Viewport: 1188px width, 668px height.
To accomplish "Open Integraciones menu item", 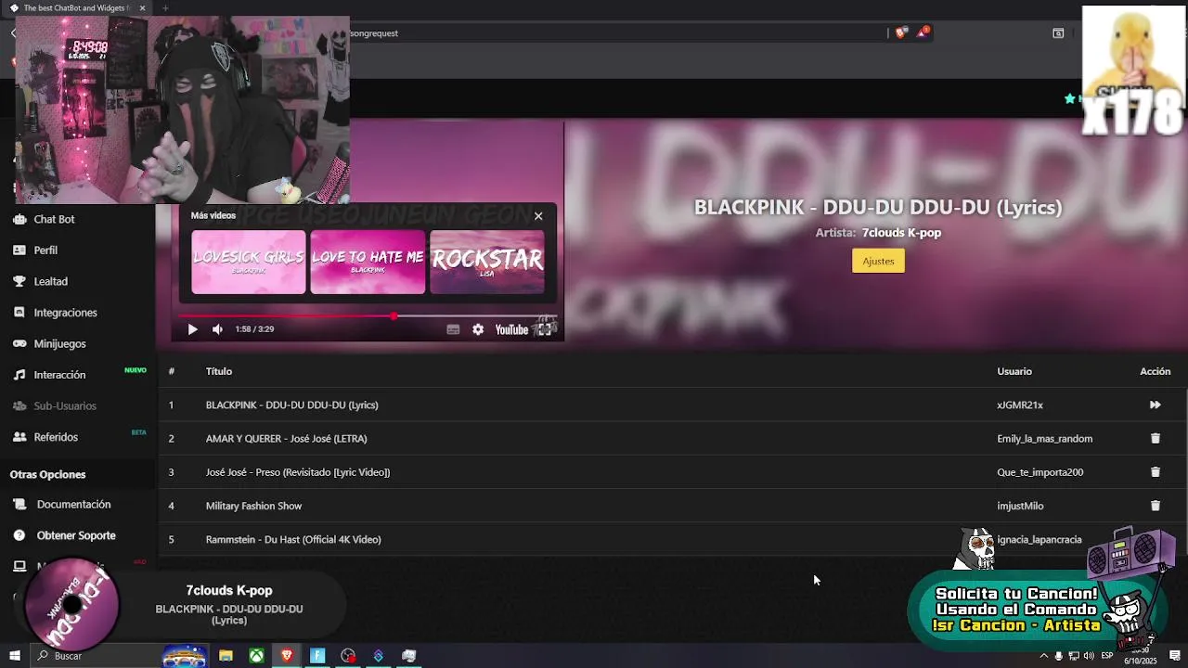I will [65, 313].
